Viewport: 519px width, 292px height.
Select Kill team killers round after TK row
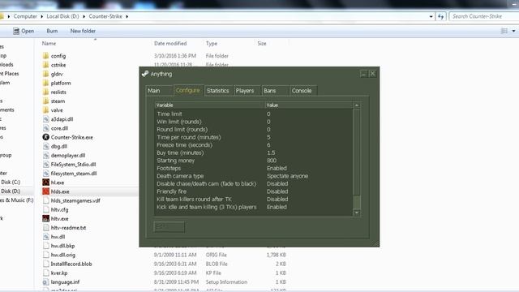tap(254, 200)
